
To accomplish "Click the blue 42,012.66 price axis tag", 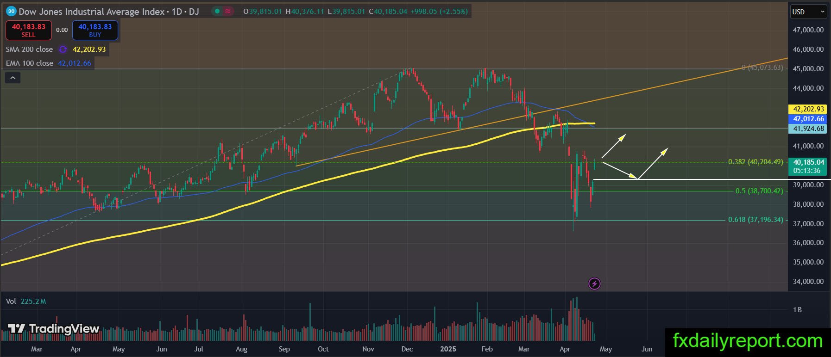I will point(808,119).
